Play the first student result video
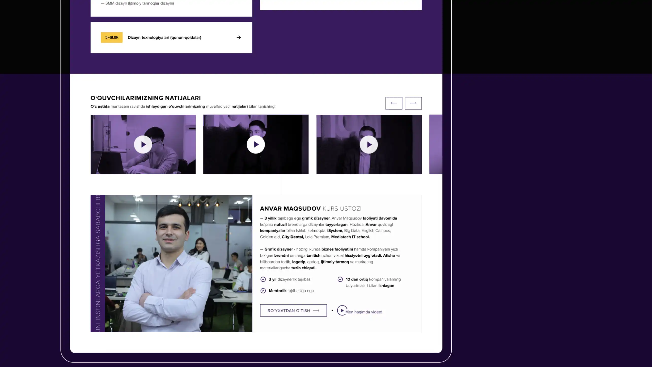652x367 pixels. (143, 144)
